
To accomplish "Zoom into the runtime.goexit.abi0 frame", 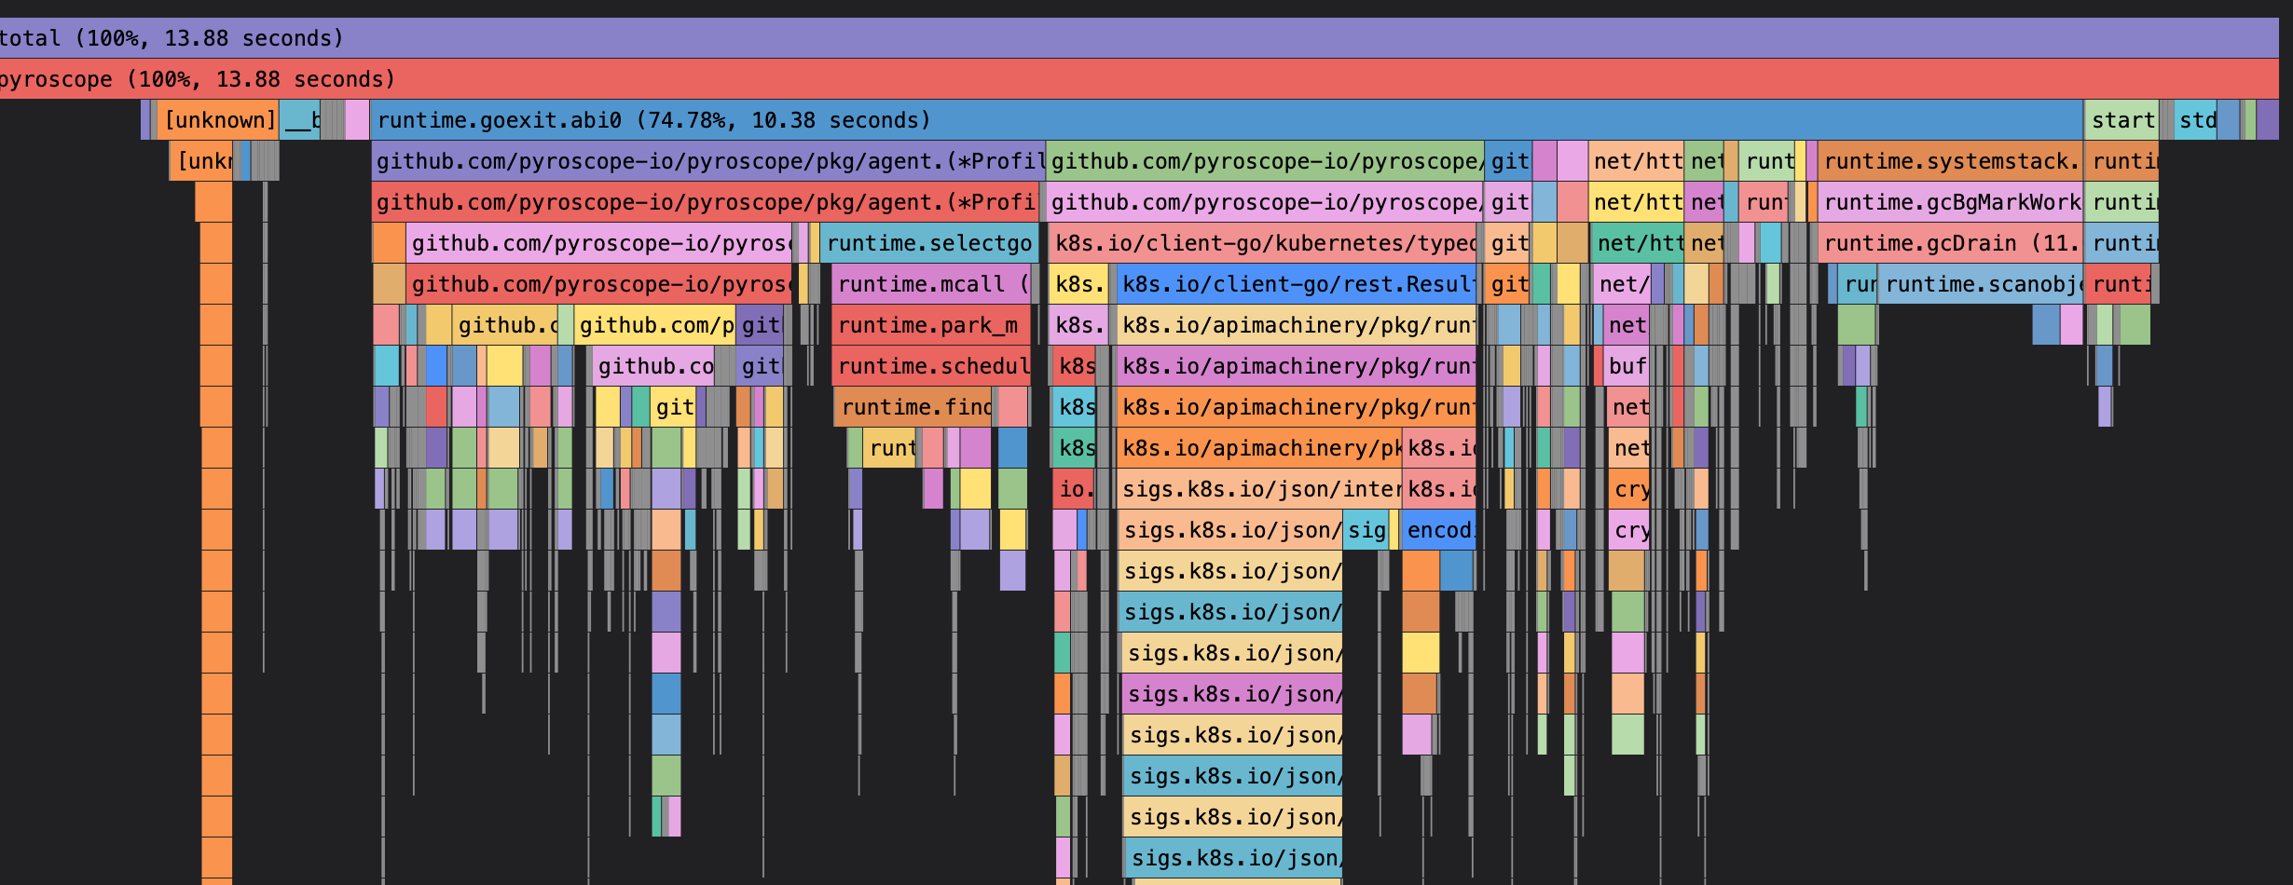I will pyautogui.click(x=652, y=120).
